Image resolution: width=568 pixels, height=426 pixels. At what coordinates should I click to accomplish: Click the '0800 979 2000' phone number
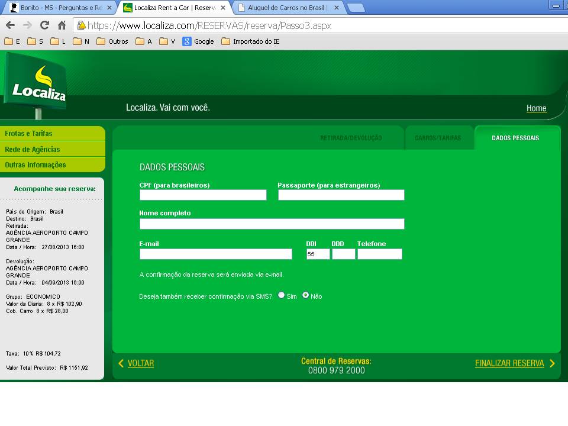pos(337,370)
